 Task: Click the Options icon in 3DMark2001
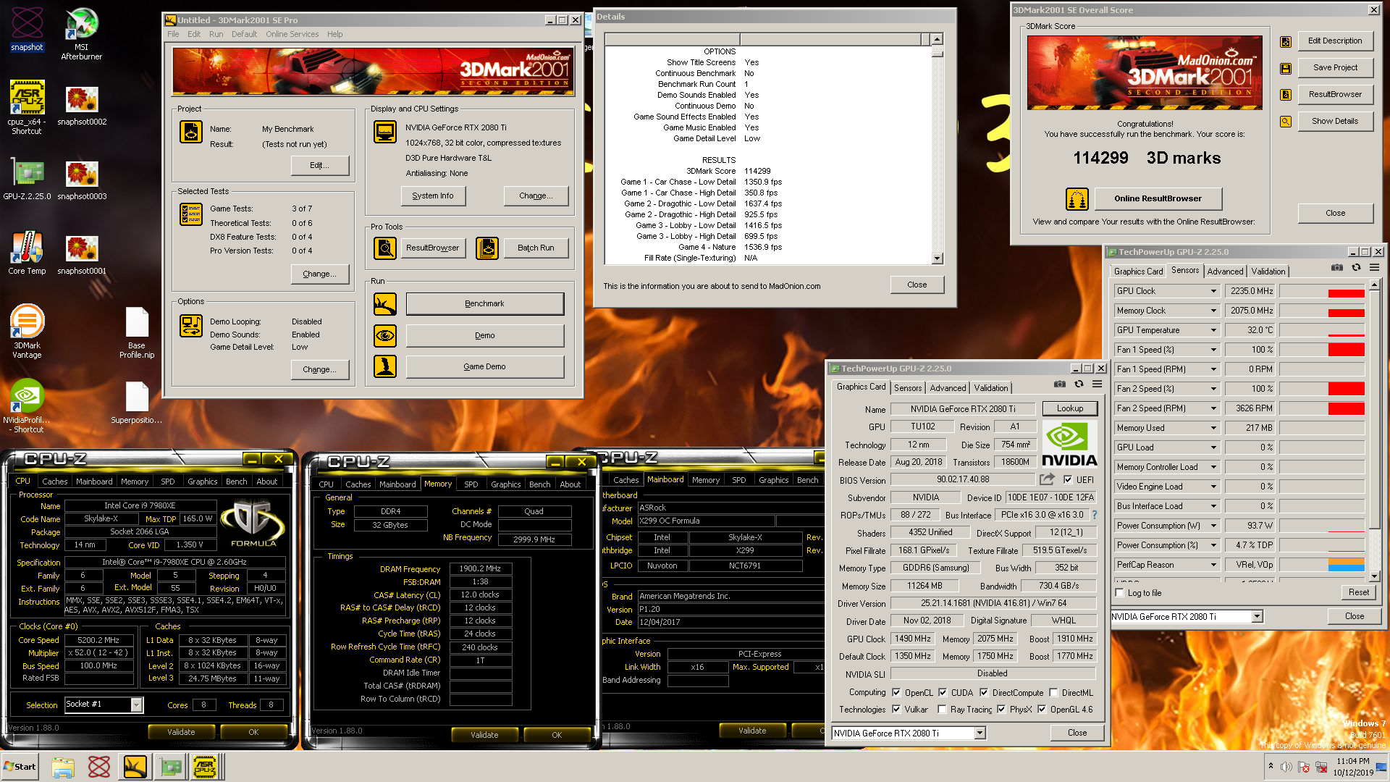point(191,326)
